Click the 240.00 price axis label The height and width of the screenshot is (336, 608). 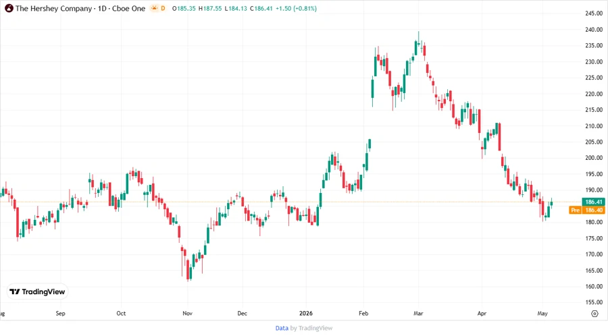594,30
